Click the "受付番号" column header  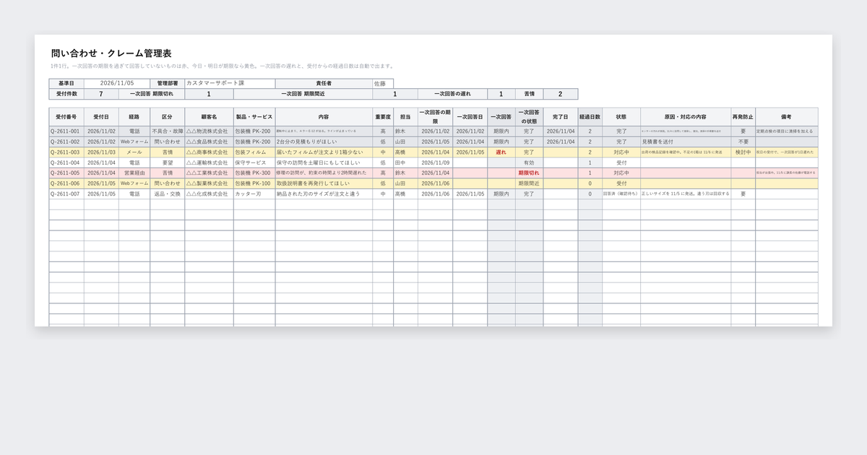pos(66,116)
